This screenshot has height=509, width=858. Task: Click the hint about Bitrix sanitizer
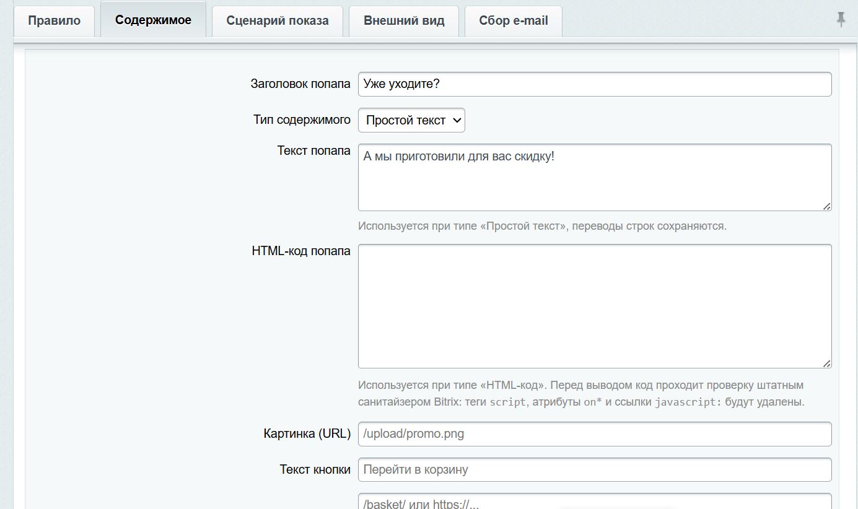[581, 393]
